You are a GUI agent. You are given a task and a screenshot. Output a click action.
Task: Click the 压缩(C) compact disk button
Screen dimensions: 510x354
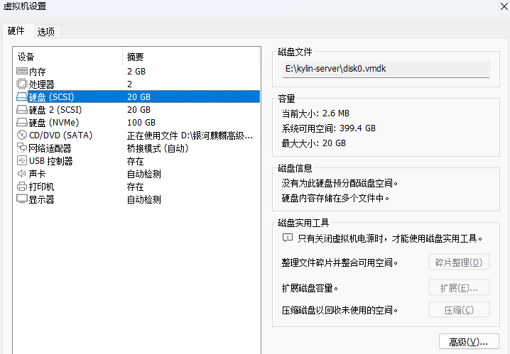(x=459, y=310)
